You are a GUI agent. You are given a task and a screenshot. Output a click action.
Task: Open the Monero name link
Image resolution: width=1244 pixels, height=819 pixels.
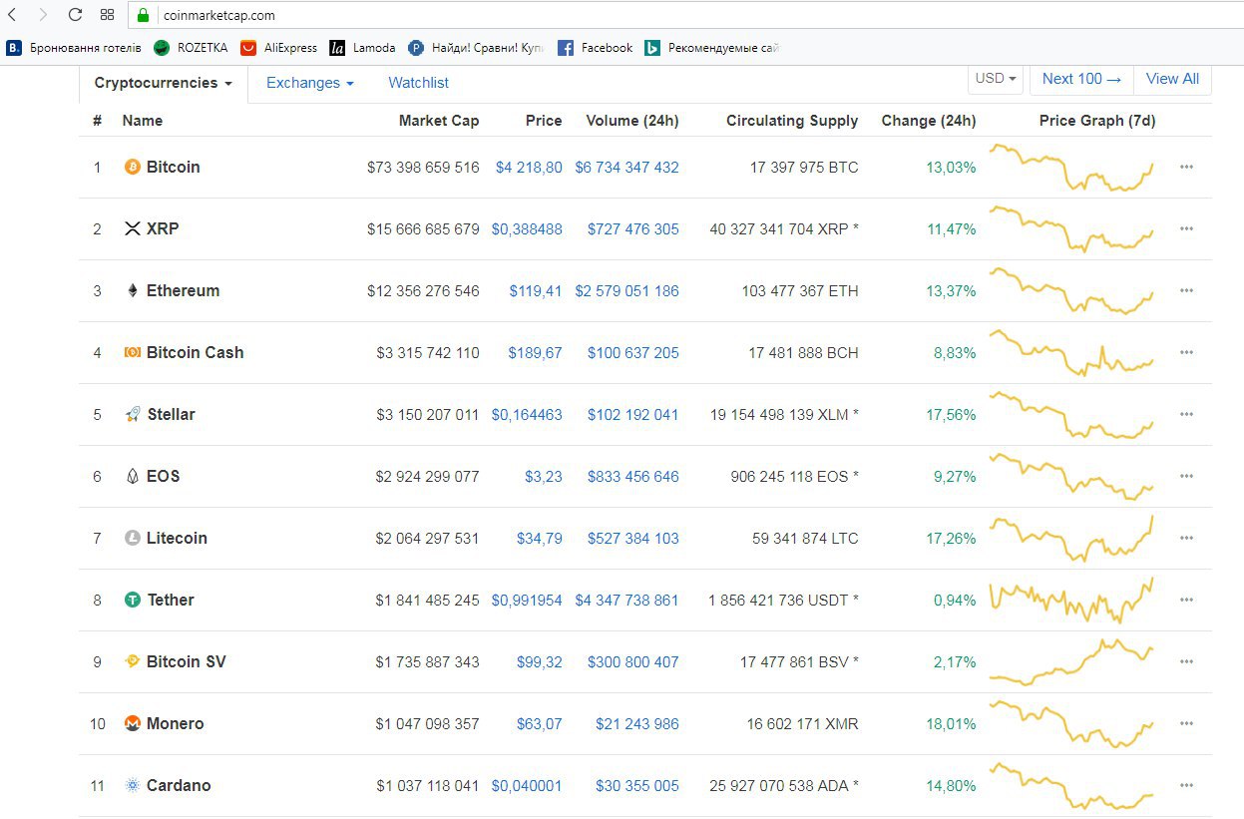click(x=176, y=723)
